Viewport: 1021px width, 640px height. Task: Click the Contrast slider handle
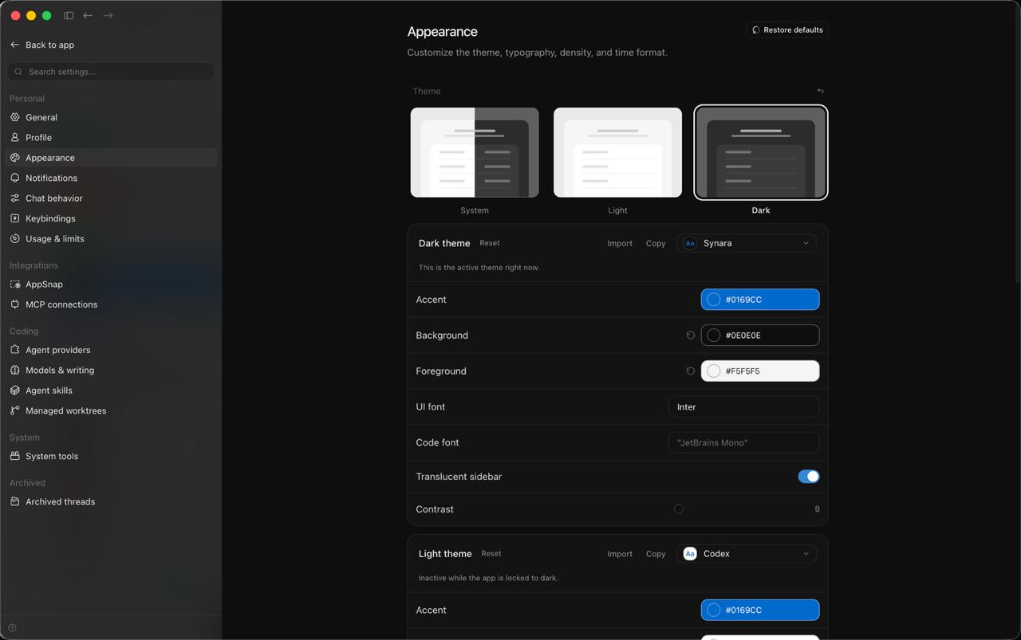tap(679, 509)
